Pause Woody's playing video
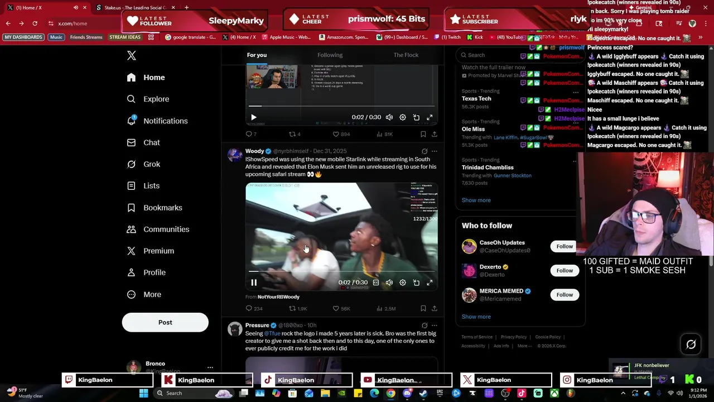 [x=254, y=283]
